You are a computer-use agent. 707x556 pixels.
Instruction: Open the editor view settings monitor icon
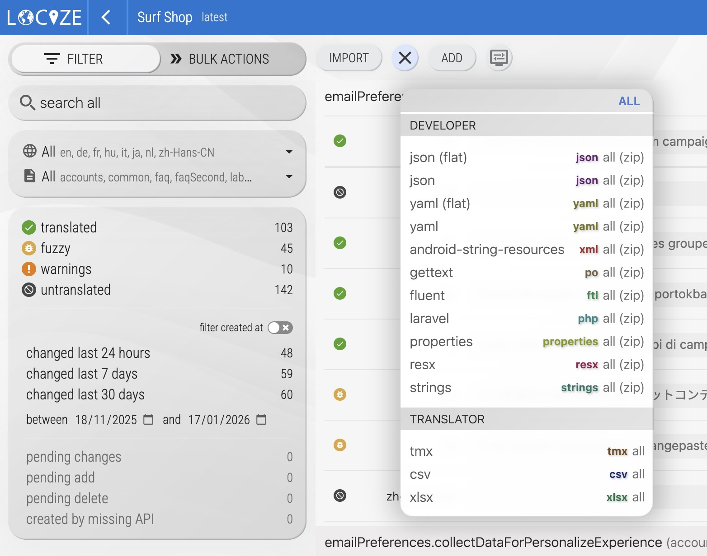499,58
